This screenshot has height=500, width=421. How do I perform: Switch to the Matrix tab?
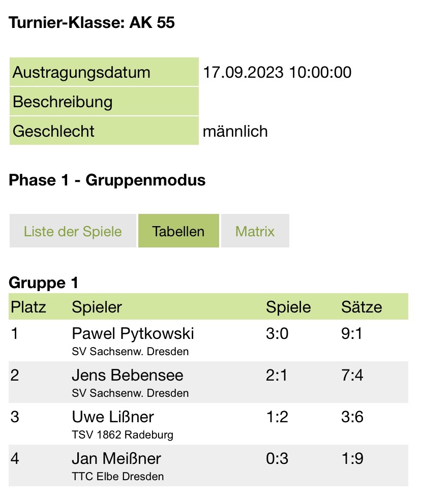click(255, 231)
